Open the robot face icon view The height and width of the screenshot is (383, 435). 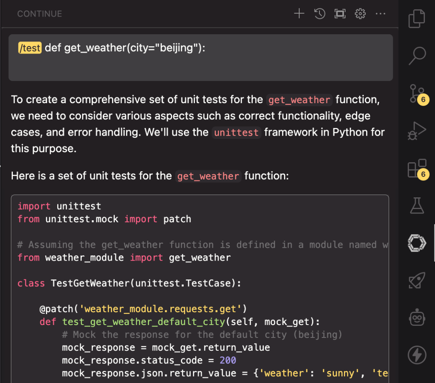[x=417, y=317]
